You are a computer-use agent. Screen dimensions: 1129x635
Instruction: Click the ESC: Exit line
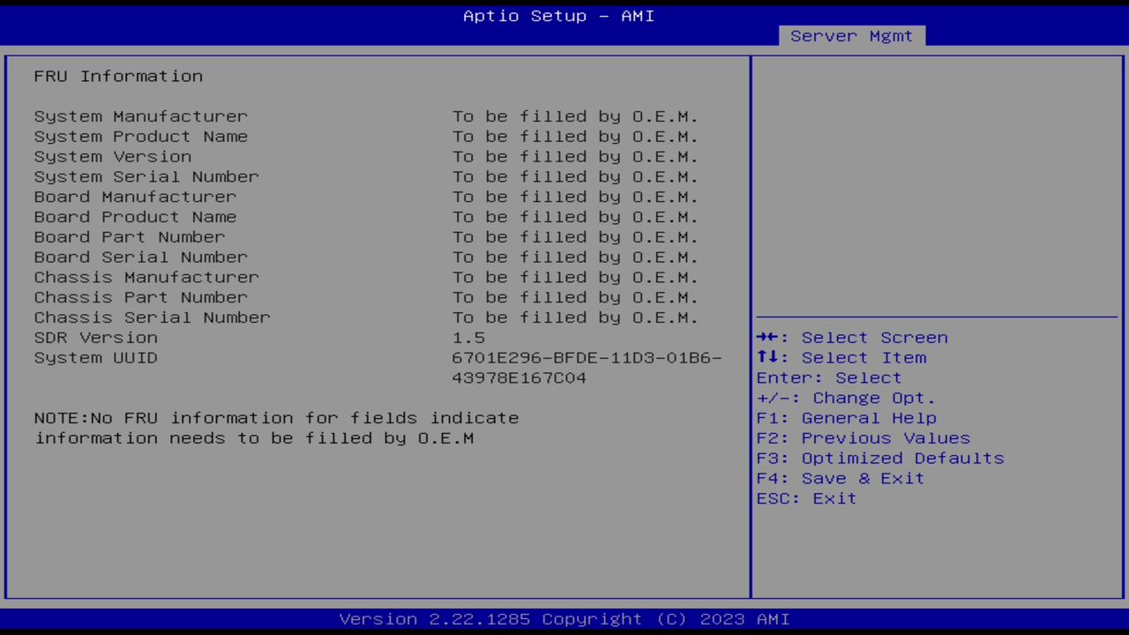coord(807,500)
